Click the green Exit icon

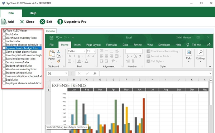coord(42,22)
